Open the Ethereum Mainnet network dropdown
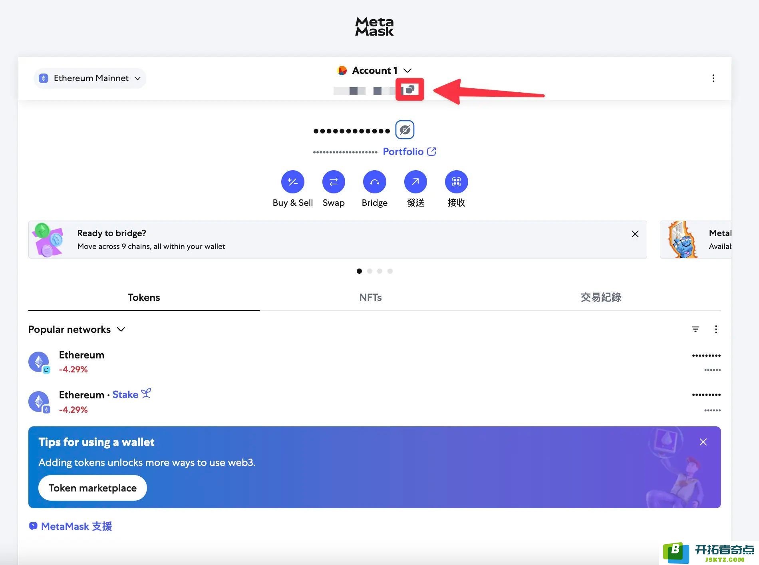759x565 pixels. click(x=90, y=78)
